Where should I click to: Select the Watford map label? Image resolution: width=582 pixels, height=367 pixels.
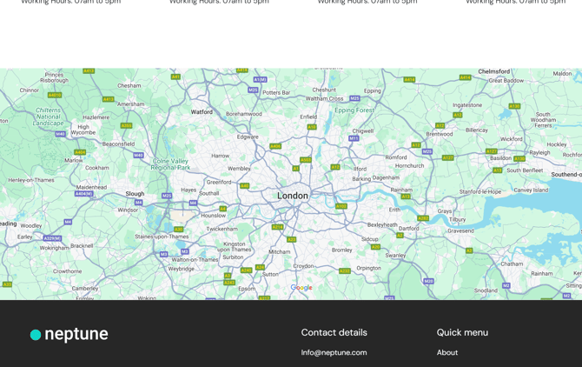[x=202, y=112]
